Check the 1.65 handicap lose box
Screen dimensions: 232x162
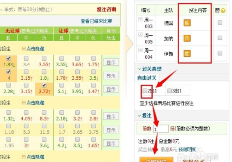point(93,139)
